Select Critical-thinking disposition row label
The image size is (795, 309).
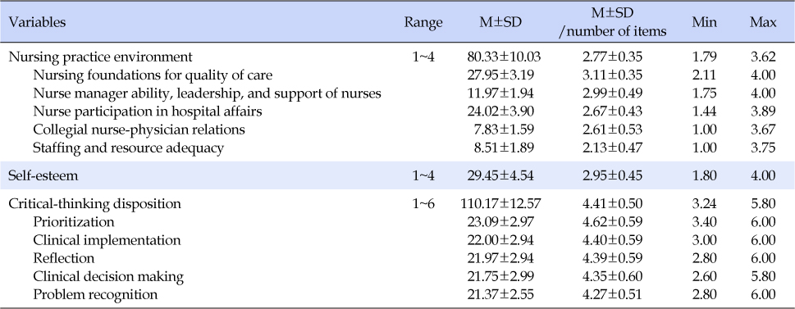coord(95,203)
